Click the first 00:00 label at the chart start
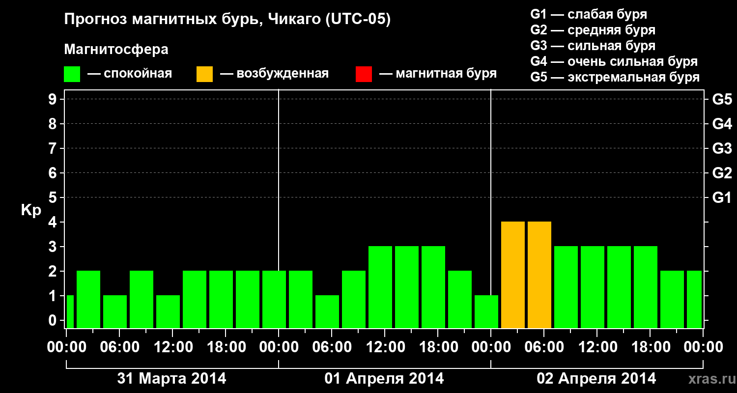737x393 pixels. click(x=66, y=347)
